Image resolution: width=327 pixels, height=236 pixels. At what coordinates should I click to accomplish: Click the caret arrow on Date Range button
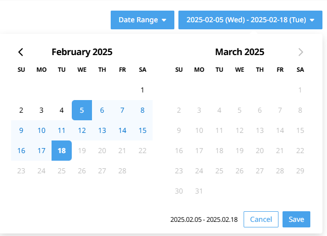[x=164, y=20]
